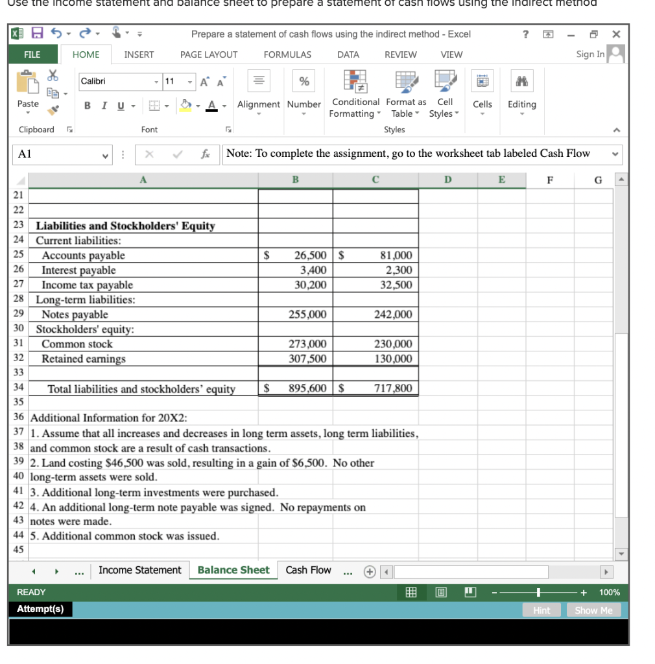
Task: Toggle bold formatting
Action: point(87,106)
